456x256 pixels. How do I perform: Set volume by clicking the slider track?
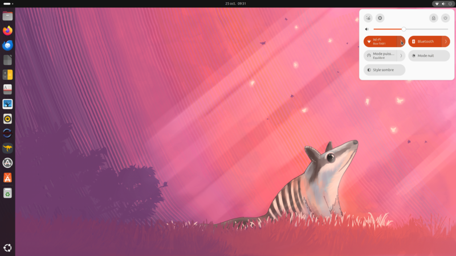[x=410, y=29]
